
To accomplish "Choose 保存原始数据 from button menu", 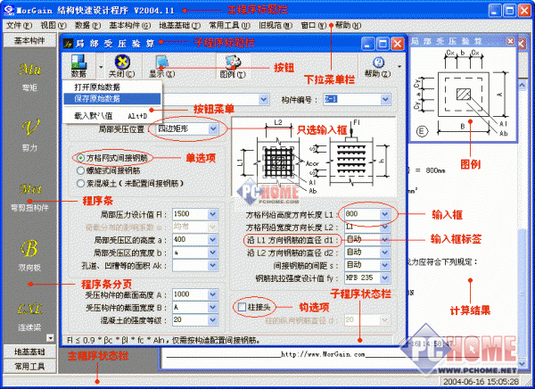I will [x=112, y=99].
